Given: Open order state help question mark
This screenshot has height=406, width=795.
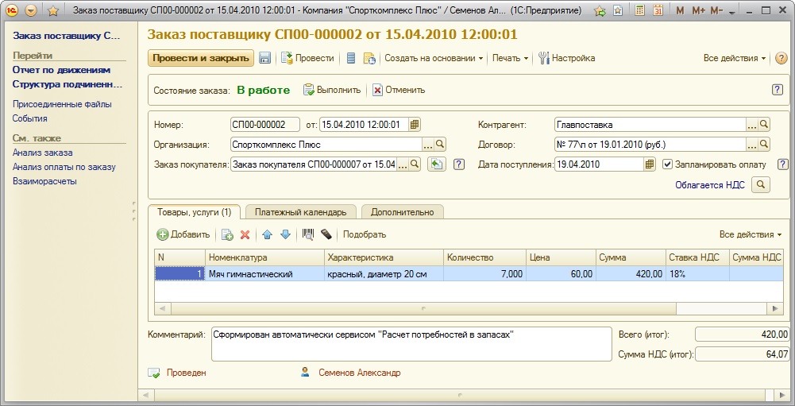Looking at the screenshot, I should (778, 90).
